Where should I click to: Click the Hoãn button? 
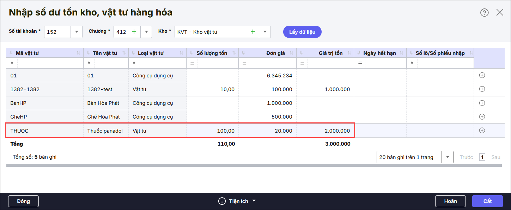450,201
